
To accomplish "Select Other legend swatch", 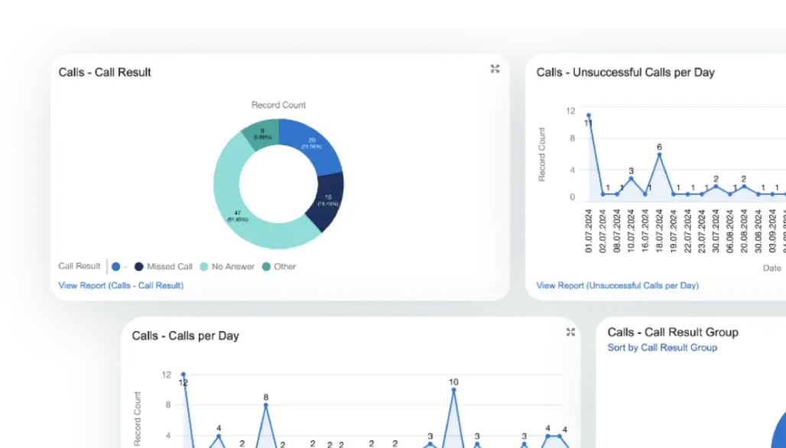I will pos(266,267).
